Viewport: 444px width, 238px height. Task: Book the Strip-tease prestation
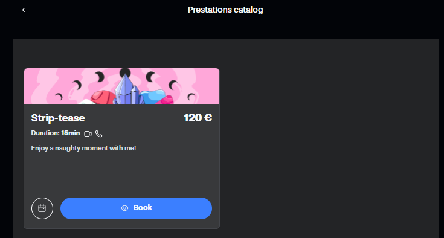tap(136, 208)
